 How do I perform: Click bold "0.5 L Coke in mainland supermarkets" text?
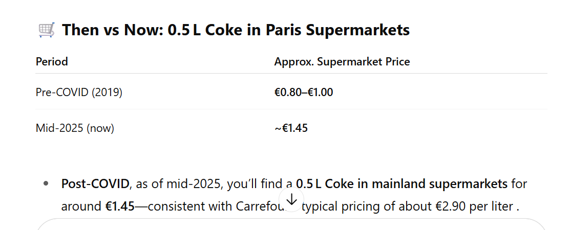[x=401, y=183]
